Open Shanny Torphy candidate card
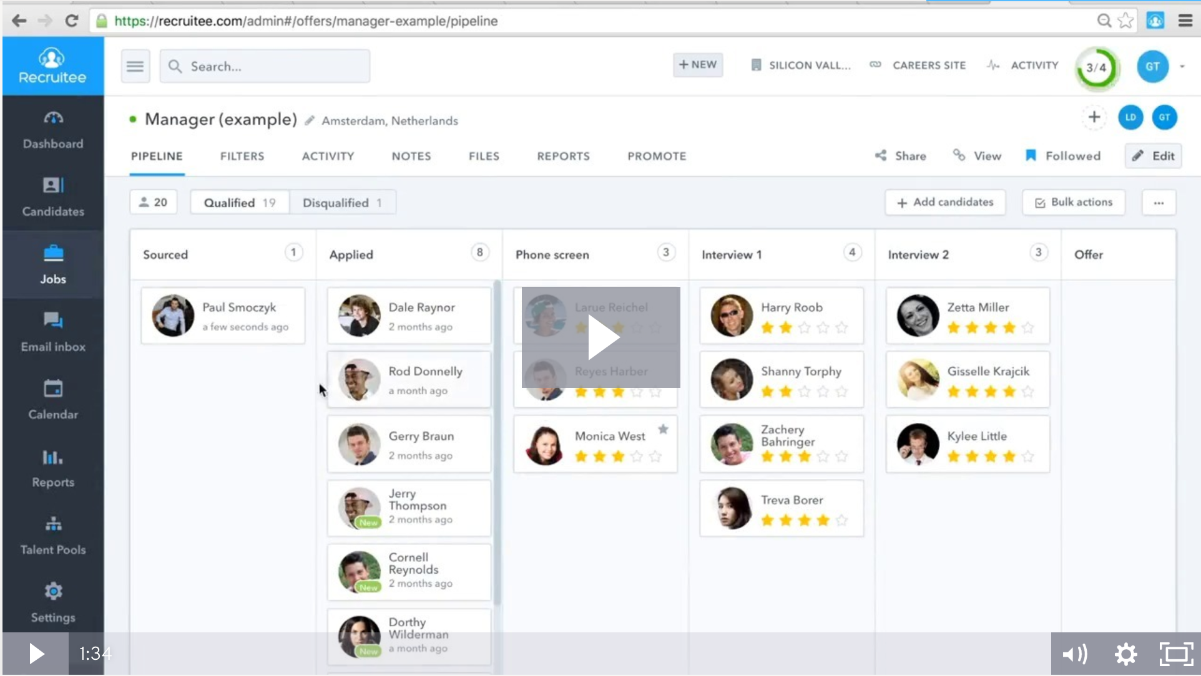The height and width of the screenshot is (676, 1201). 782,380
